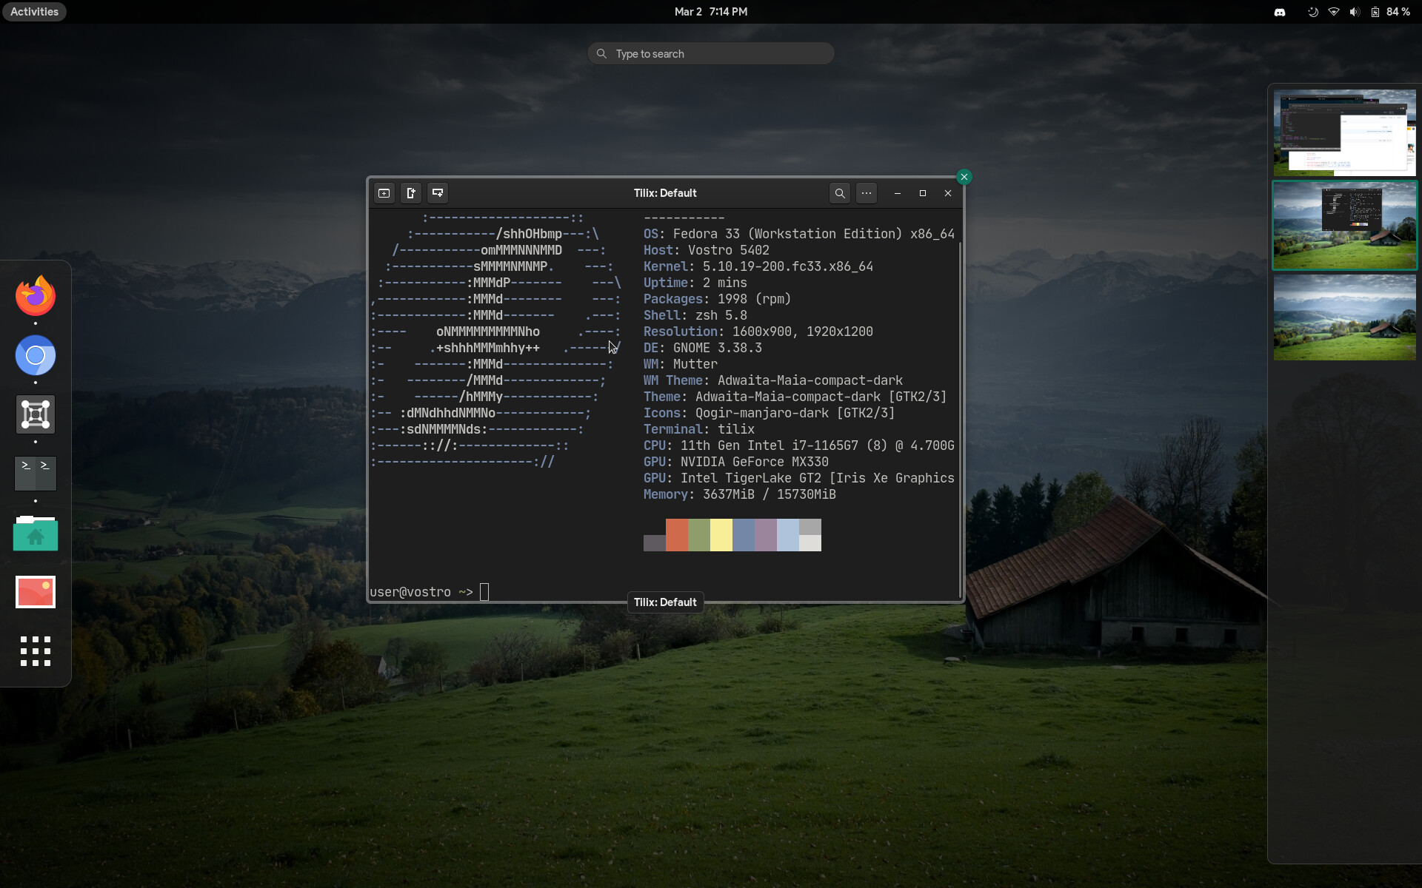Switch to empty third workspace thumbnail

1344,317
